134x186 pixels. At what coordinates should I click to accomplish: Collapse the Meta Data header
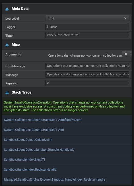67,9
